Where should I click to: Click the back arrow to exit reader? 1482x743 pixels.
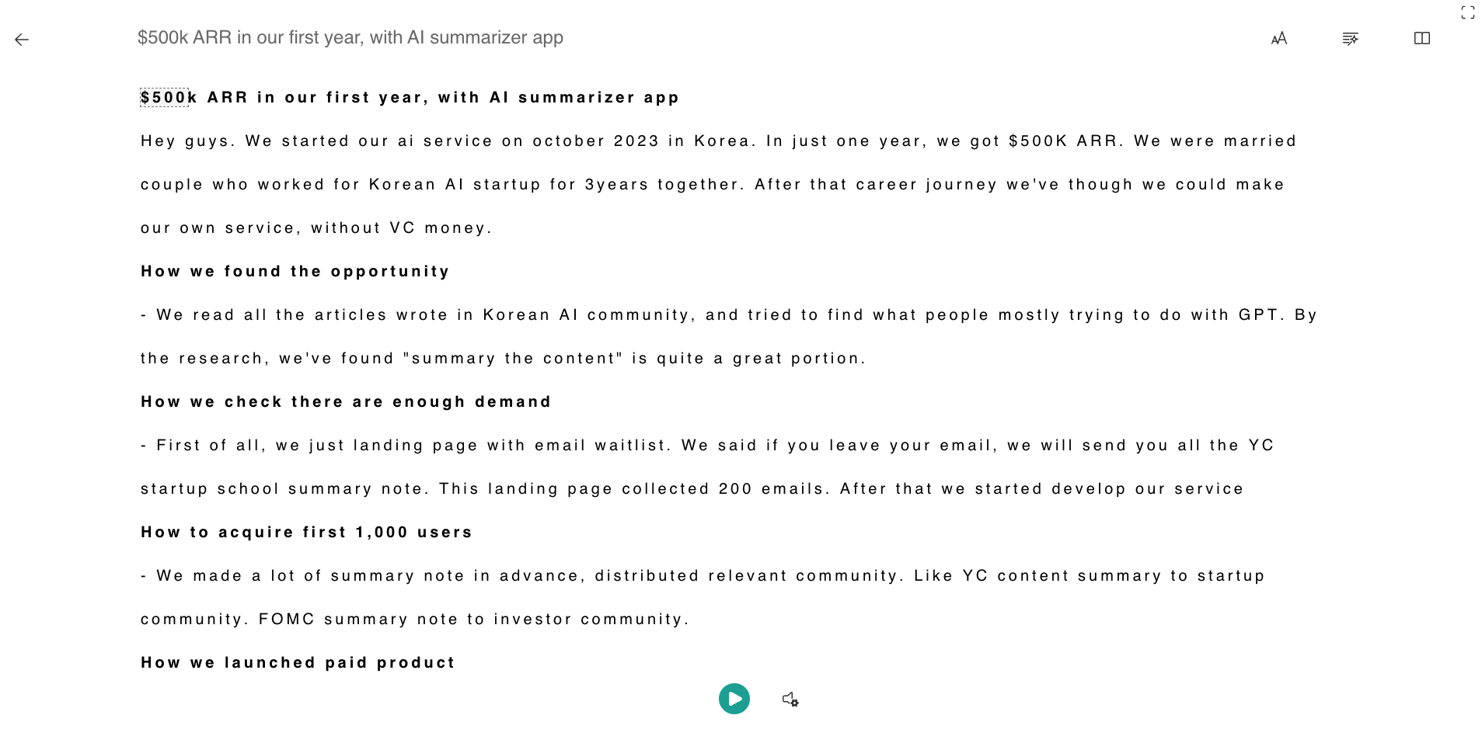[22, 40]
